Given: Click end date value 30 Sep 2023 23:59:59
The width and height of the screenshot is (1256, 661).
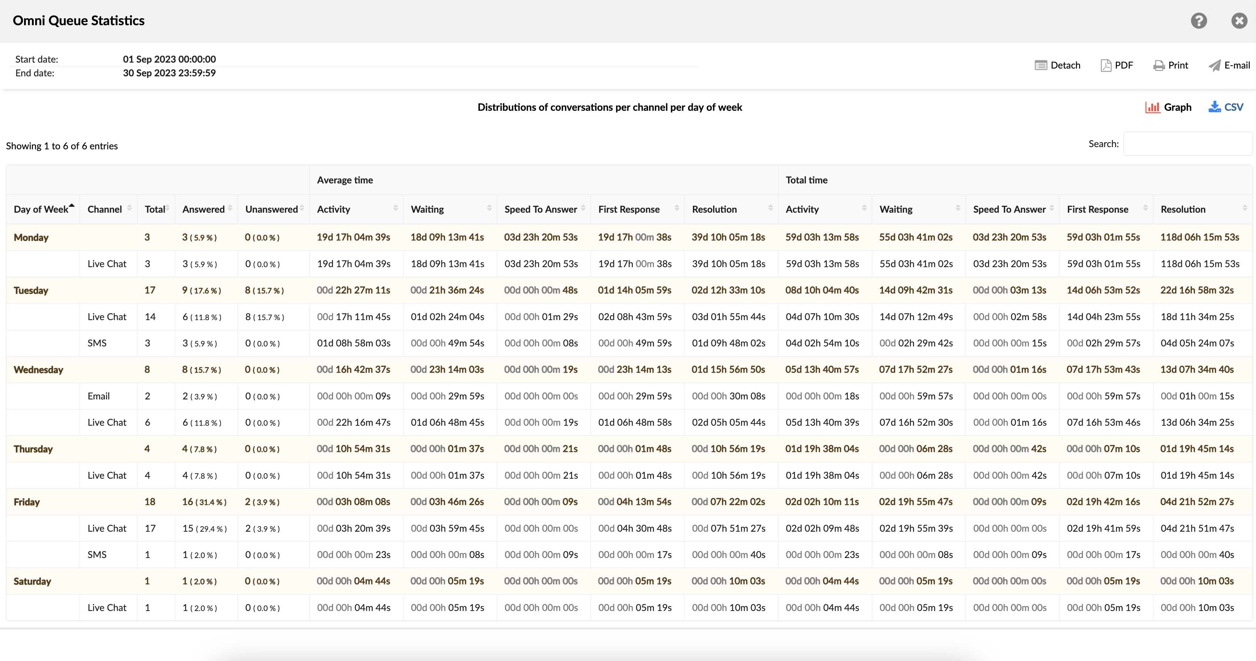Looking at the screenshot, I should pos(169,73).
